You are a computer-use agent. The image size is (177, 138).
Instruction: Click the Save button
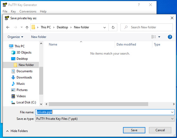pos(134,130)
